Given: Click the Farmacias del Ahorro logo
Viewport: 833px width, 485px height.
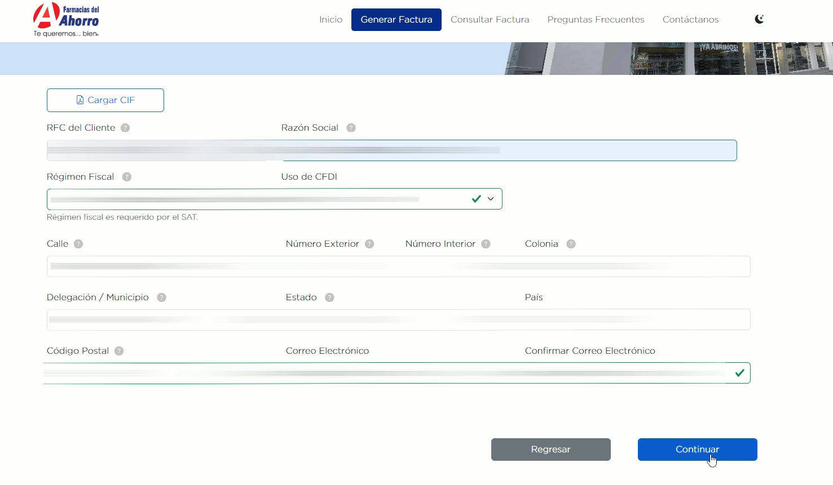Looking at the screenshot, I should tap(66, 20).
